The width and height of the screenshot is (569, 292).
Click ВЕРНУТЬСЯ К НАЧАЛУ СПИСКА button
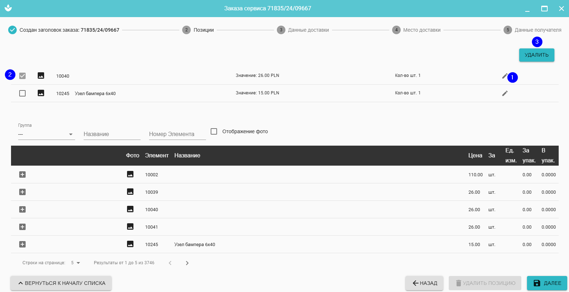click(61, 283)
